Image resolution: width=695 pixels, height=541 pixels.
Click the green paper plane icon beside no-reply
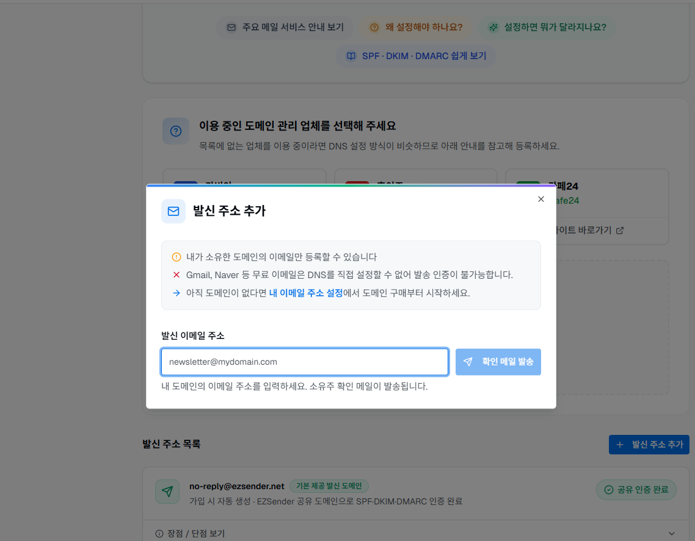167,492
